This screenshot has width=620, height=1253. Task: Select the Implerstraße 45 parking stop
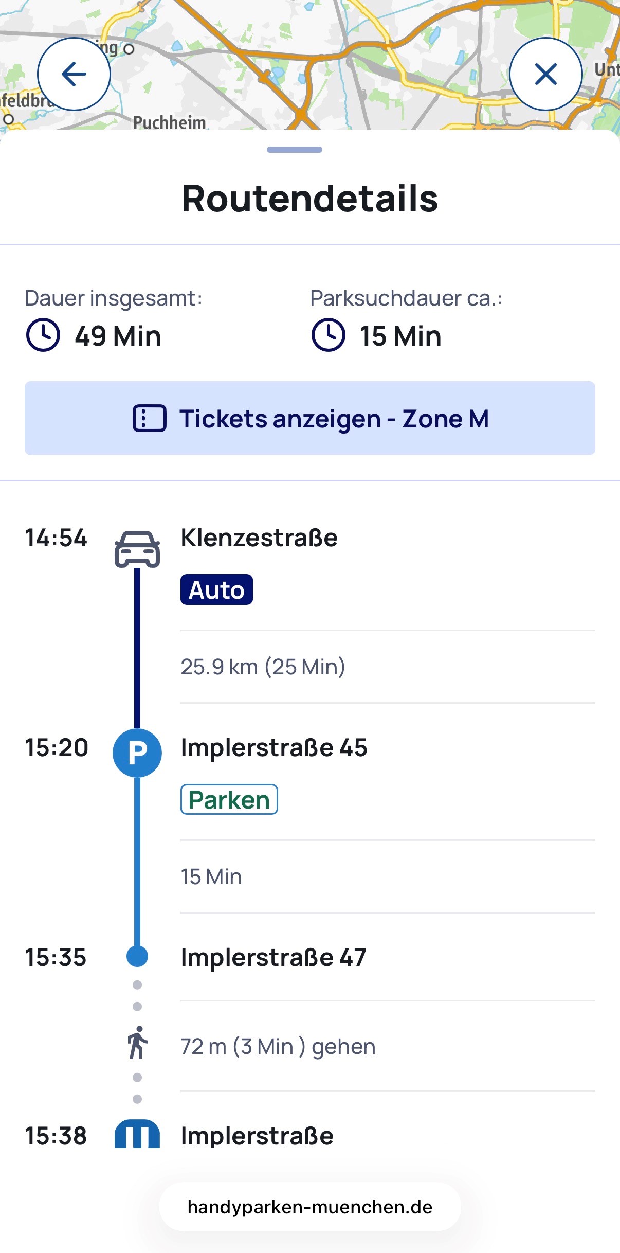click(x=274, y=748)
